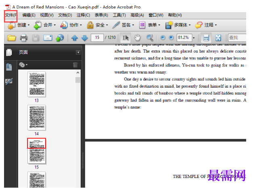Collapse the 页面 panel with arrow button
253x188 pixels.
[x=78, y=52]
